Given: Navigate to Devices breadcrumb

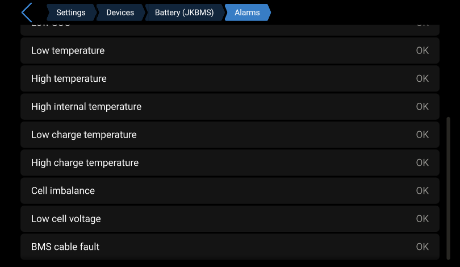Looking at the screenshot, I should tap(120, 12).
